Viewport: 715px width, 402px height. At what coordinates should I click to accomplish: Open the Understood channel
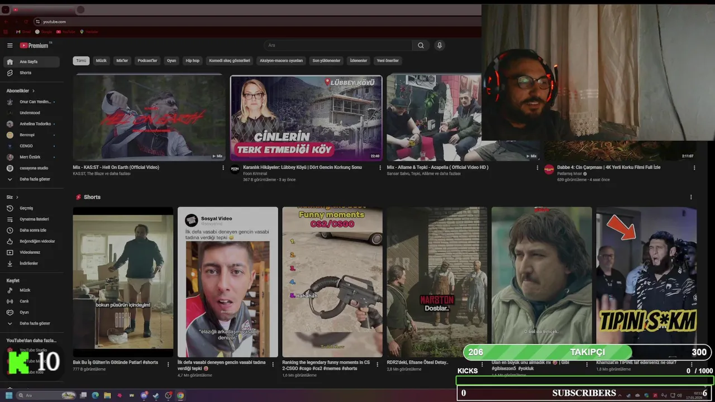pyautogui.click(x=31, y=113)
